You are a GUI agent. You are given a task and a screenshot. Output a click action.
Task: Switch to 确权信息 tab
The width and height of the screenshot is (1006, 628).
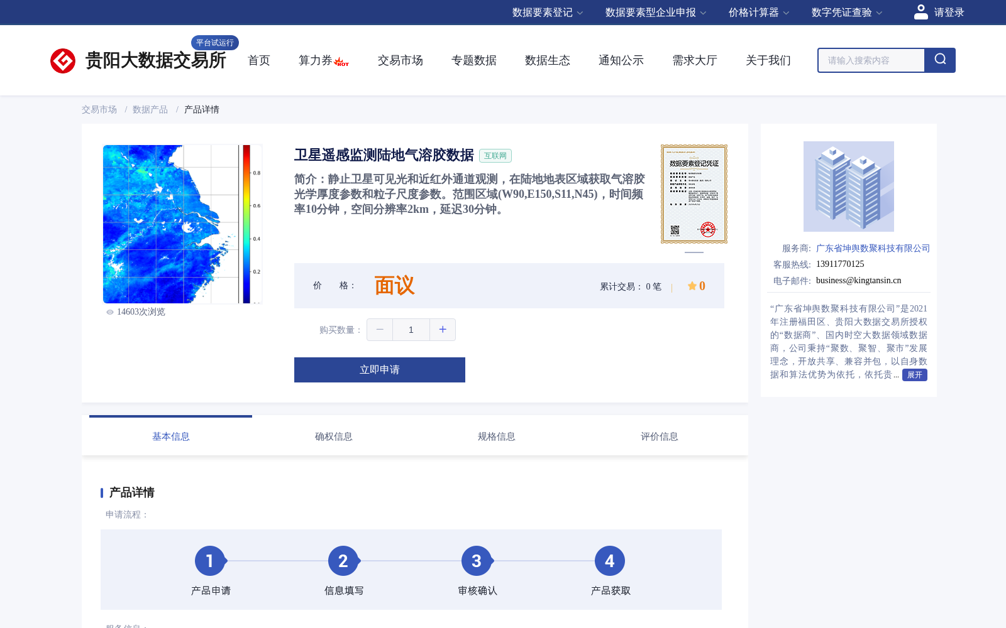point(333,436)
